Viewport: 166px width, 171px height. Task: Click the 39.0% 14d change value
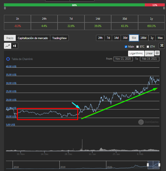point(98,26)
